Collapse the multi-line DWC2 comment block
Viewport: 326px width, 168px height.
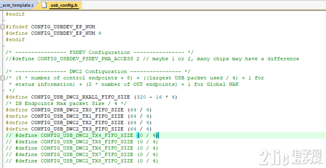click(x=3, y=78)
